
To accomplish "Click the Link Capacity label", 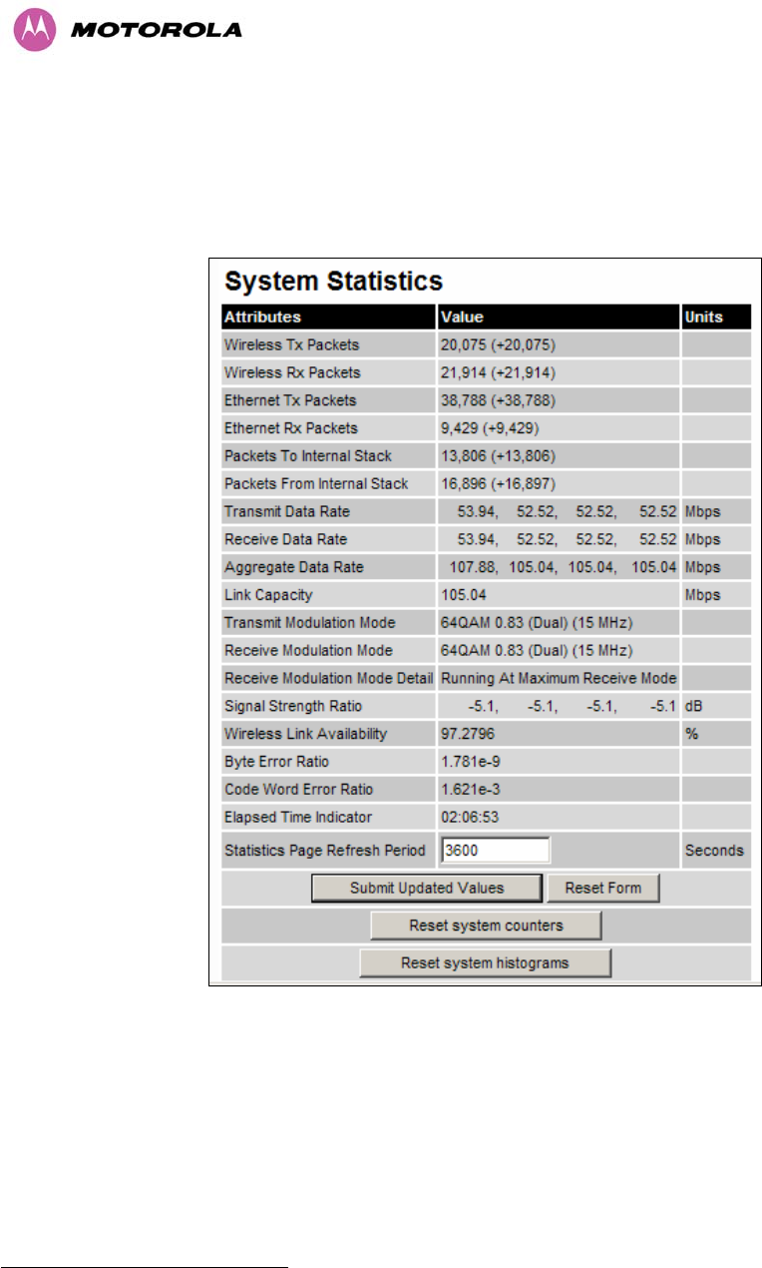I will point(268,595).
